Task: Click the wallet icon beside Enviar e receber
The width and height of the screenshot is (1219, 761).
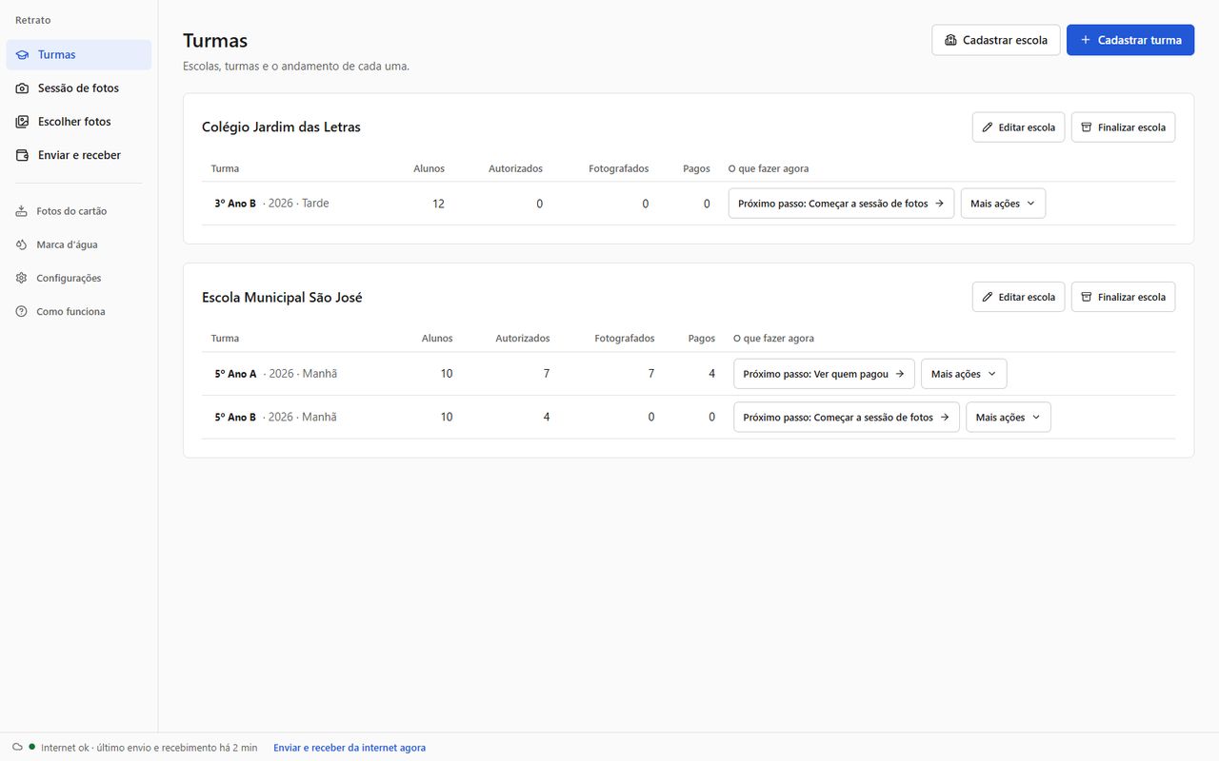Action: click(x=23, y=155)
